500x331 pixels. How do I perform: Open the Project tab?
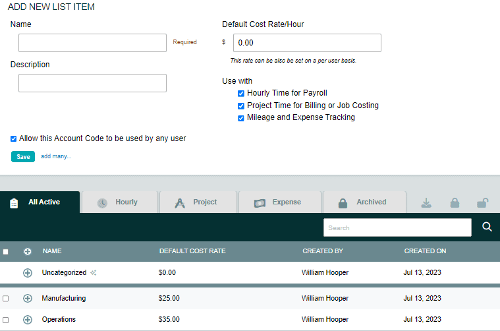(198, 202)
